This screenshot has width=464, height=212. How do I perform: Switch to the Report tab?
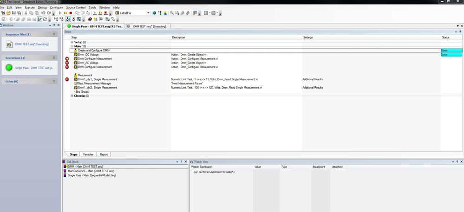point(104,154)
